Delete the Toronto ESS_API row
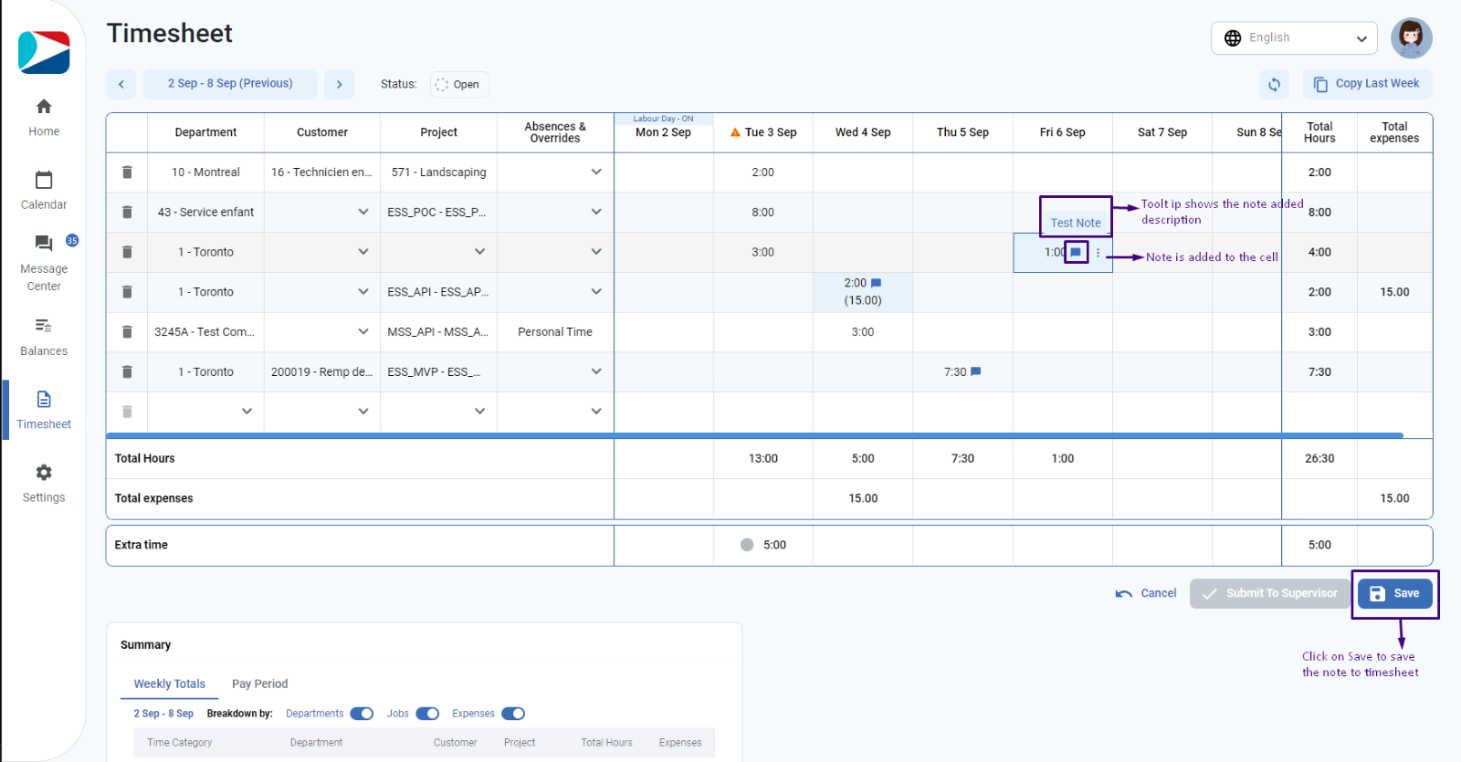This screenshot has width=1461, height=762. [x=127, y=292]
